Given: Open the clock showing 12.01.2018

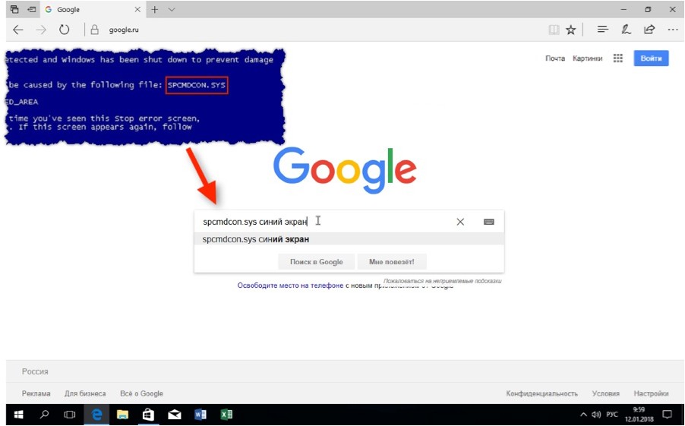Looking at the screenshot, I should (639, 415).
